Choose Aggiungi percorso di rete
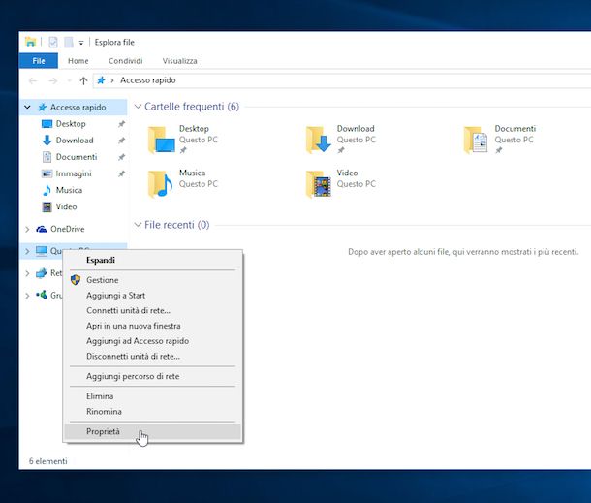The image size is (591, 503). 153,376
